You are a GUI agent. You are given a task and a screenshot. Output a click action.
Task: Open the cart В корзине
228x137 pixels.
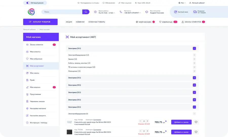tap(199, 12)
